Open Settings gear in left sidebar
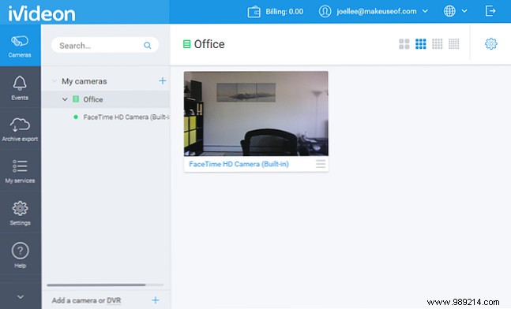 [x=20, y=213]
